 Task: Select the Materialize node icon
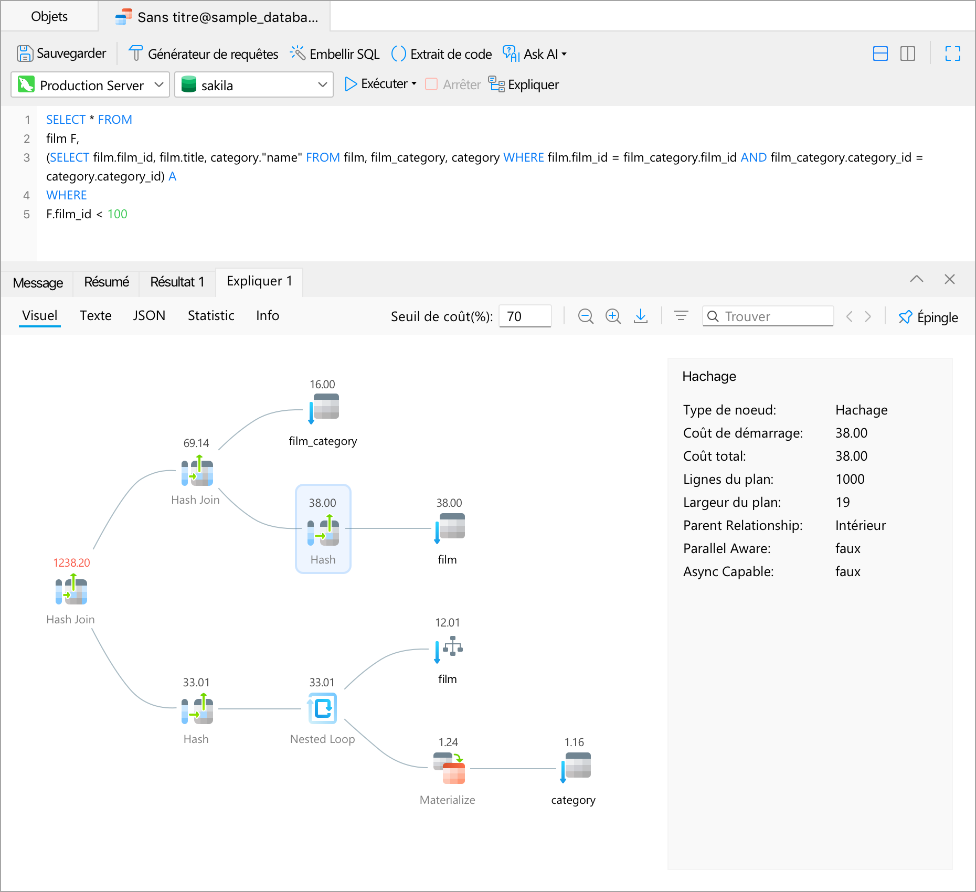coord(449,768)
